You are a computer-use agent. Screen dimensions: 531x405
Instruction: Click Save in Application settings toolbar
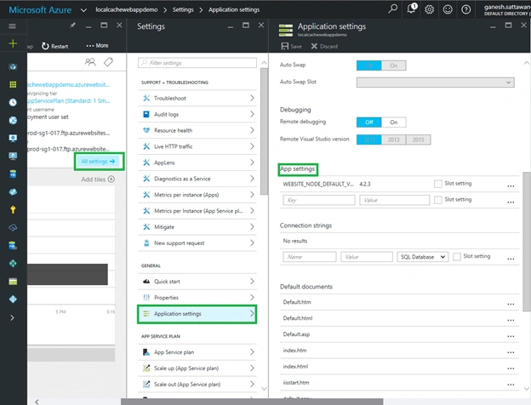(x=291, y=47)
